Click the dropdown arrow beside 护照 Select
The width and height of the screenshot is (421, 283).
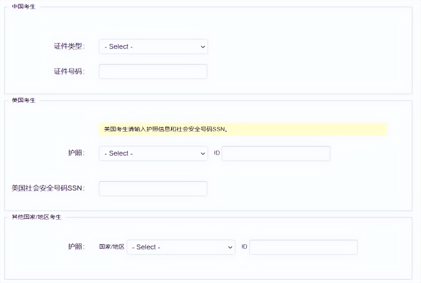(202, 154)
